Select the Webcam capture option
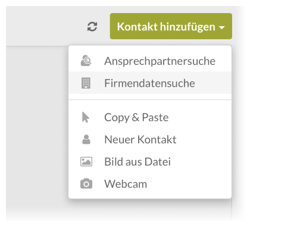This screenshot has width=300, height=229. 150,184
